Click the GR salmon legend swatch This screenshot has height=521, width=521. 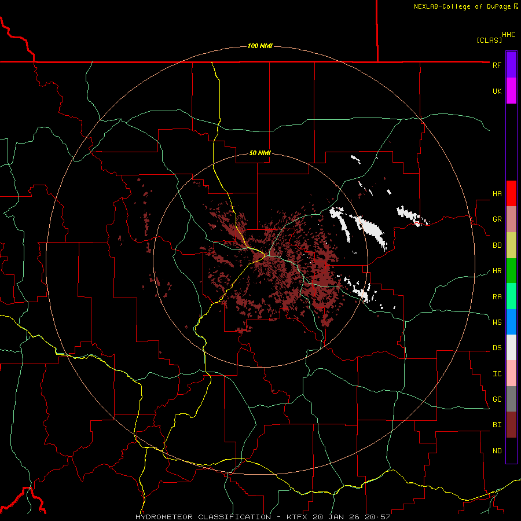(x=511, y=219)
